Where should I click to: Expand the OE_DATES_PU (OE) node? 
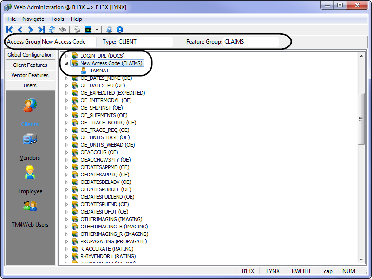click(x=67, y=85)
